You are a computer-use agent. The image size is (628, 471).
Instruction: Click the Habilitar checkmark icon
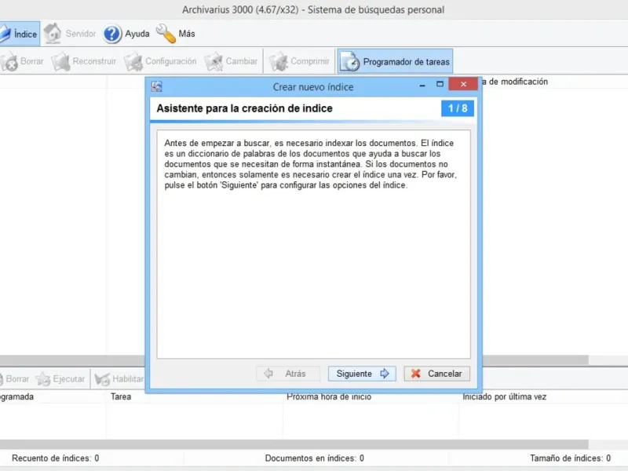point(102,379)
